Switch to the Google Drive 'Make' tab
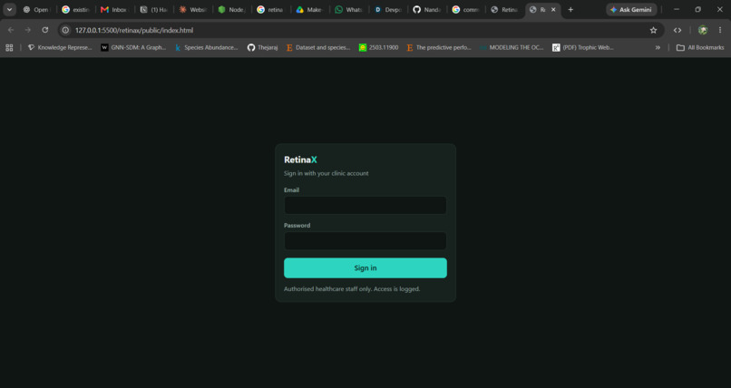The width and height of the screenshot is (731, 388). (309, 9)
